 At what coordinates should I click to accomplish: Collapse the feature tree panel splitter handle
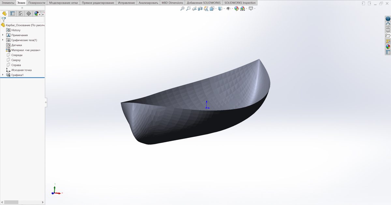click(46, 102)
